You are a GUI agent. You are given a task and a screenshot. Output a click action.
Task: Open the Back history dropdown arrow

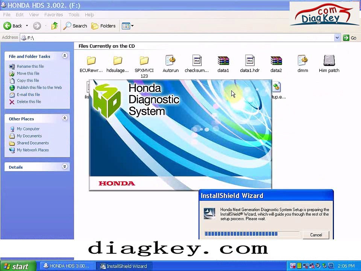pyautogui.click(x=27, y=26)
